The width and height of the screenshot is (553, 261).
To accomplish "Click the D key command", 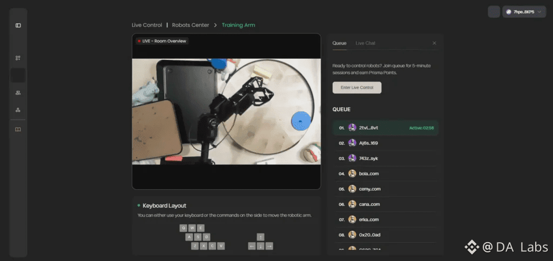I will click(207, 237).
